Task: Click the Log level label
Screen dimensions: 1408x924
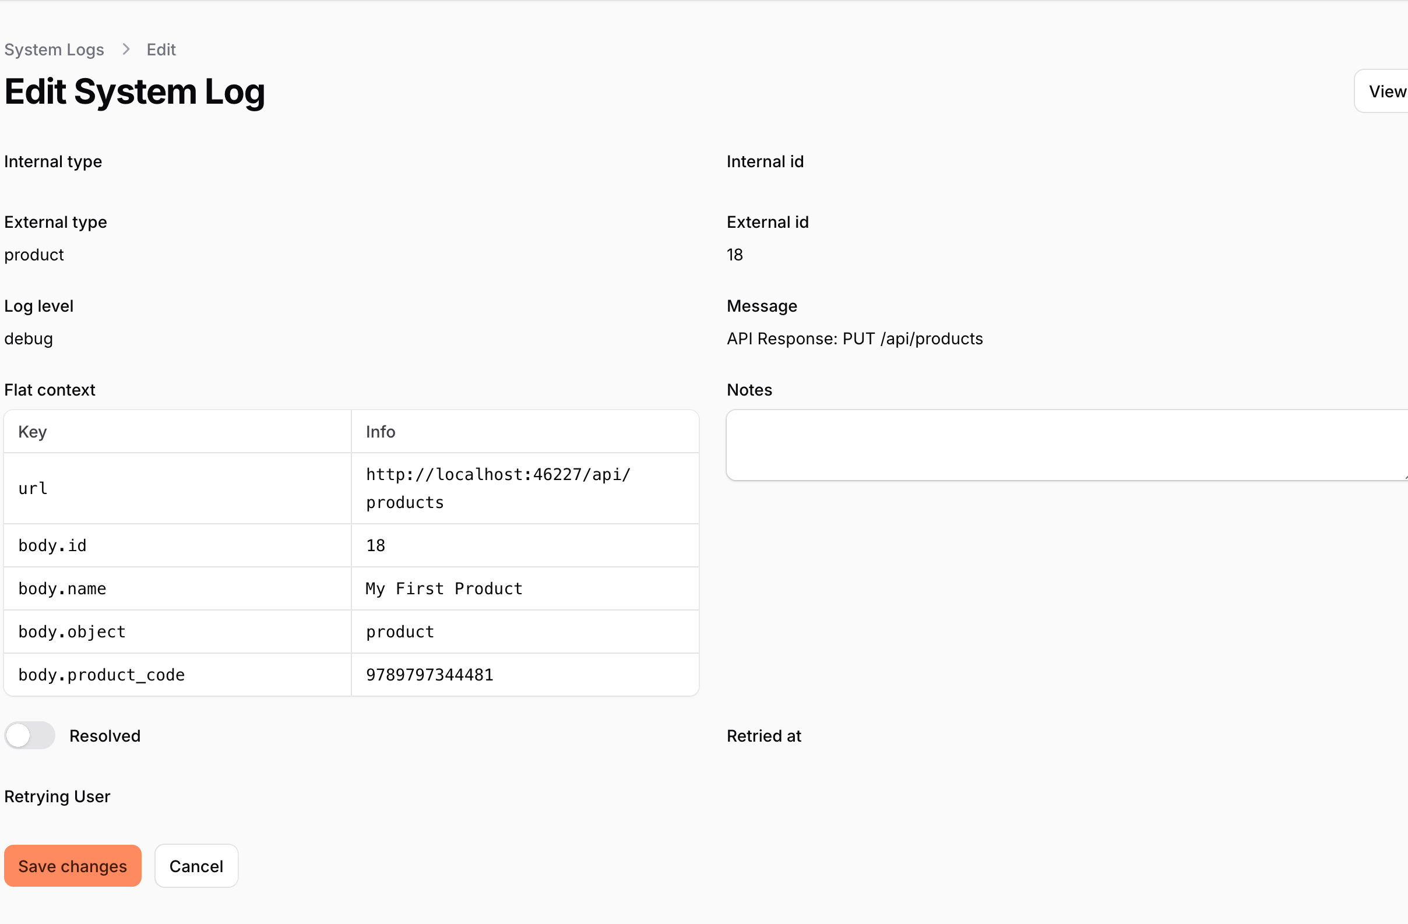Action: point(38,306)
